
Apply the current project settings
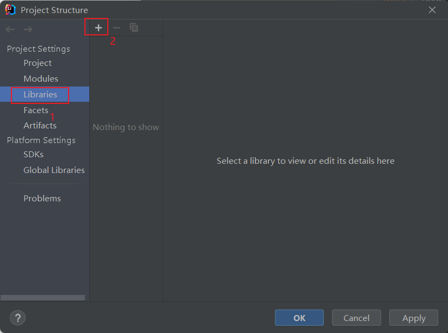pyautogui.click(x=413, y=317)
